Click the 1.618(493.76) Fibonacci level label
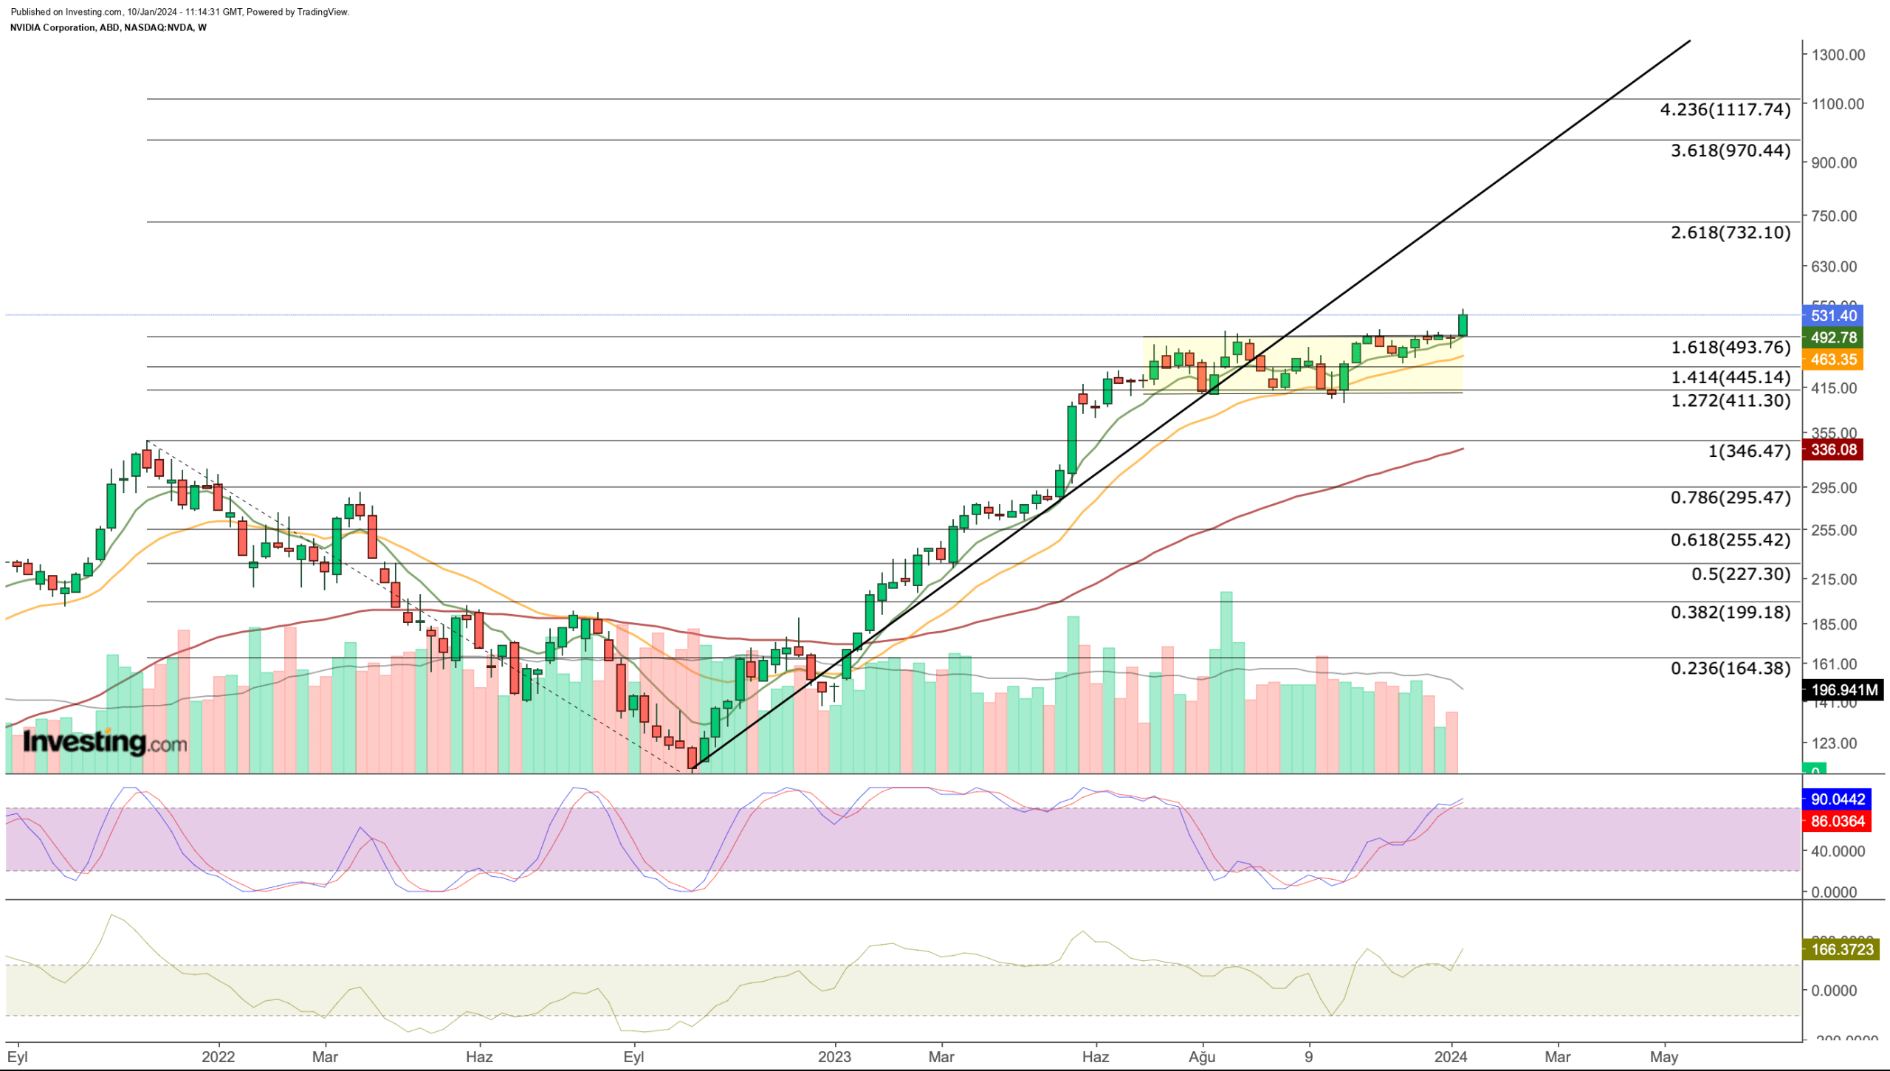This screenshot has width=1890, height=1071. click(x=1730, y=347)
